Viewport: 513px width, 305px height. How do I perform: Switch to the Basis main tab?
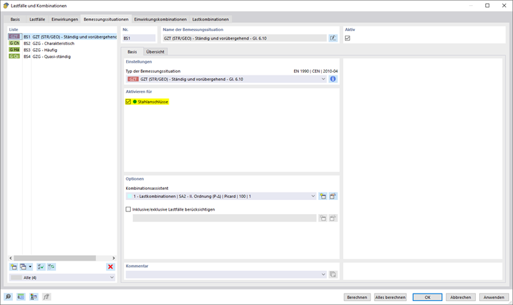[x=15, y=20]
